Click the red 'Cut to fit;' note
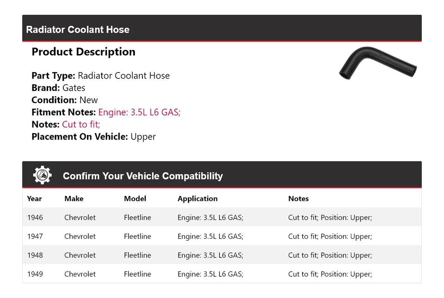This screenshot has width=444, height=298. pyautogui.click(x=81, y=124)
